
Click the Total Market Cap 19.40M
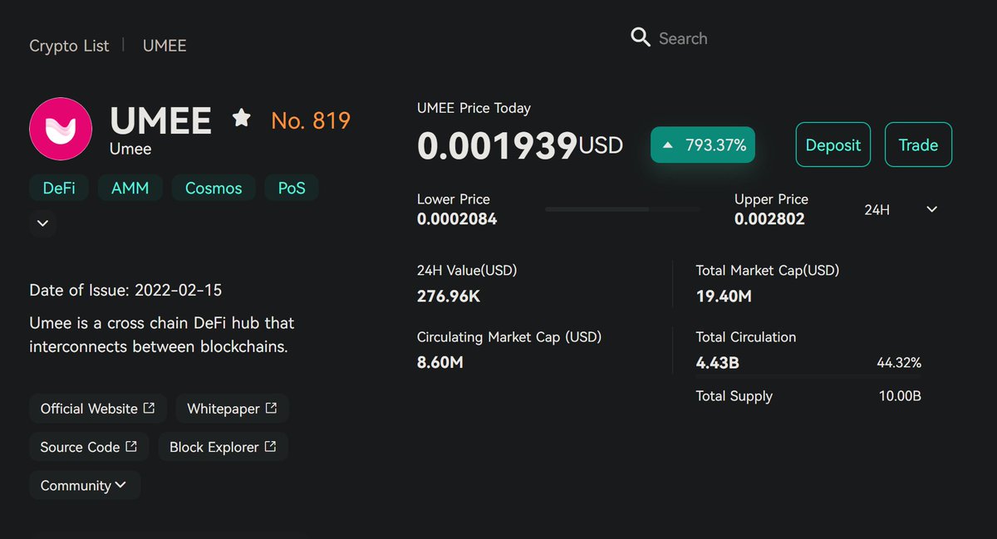724,296
